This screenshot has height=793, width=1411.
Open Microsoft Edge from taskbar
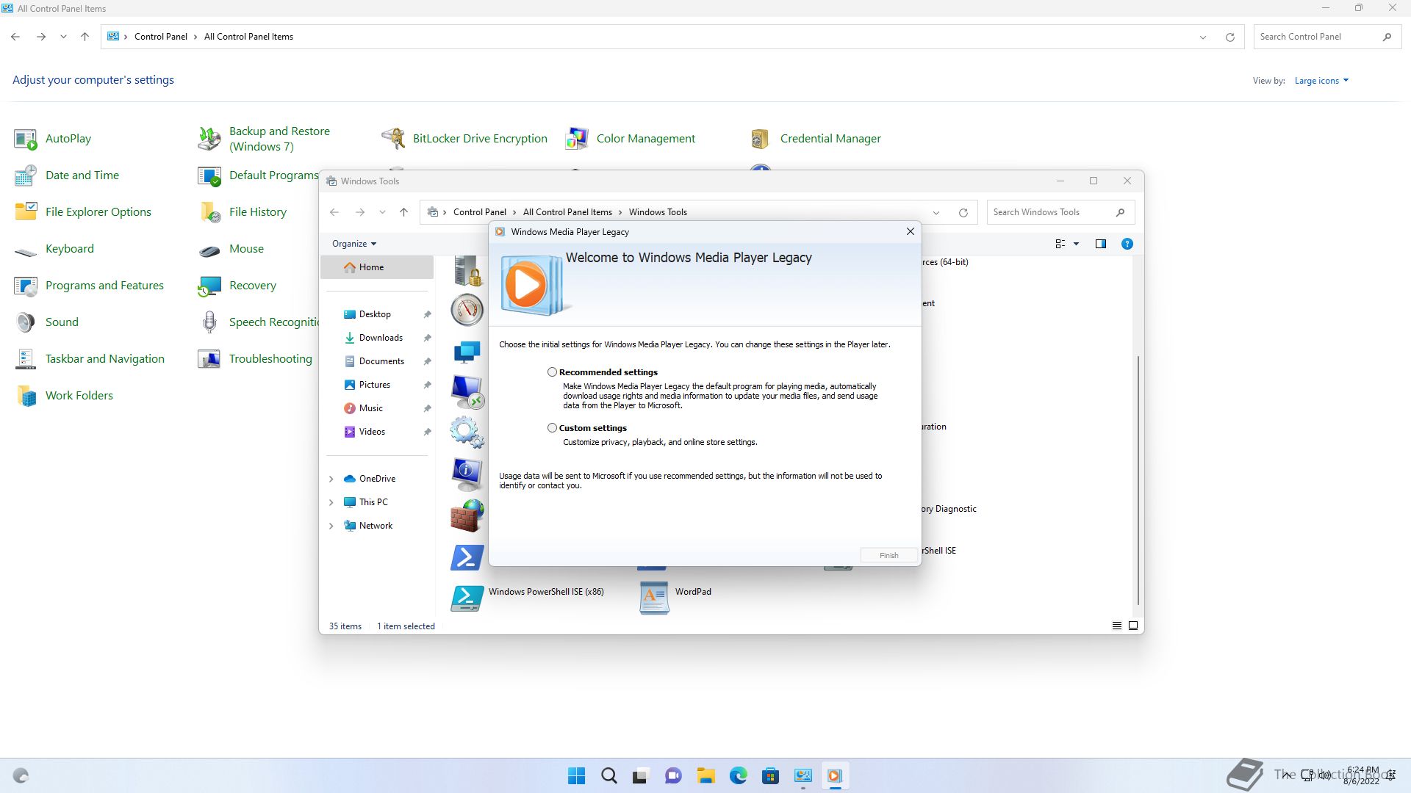coord(738,775)
